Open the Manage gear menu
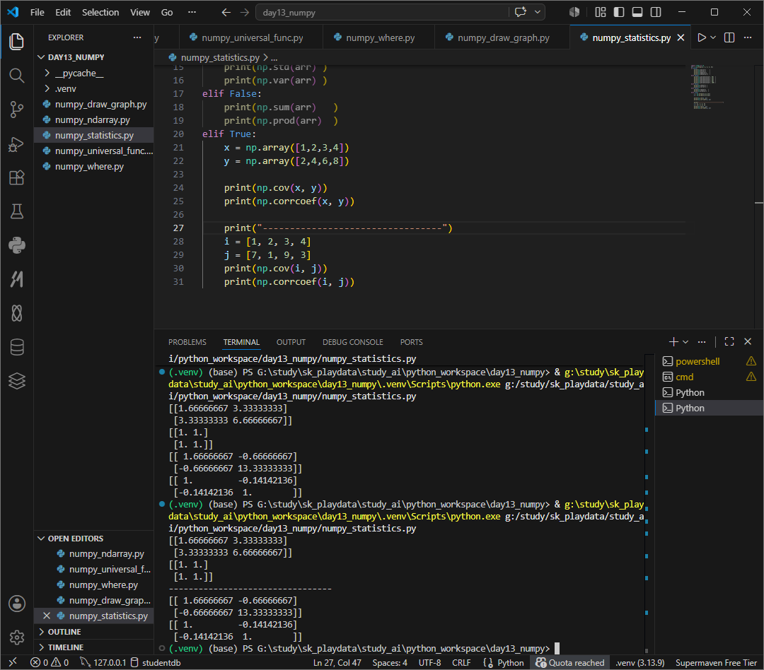The image size is (764, 670). [x=16, y=637]
